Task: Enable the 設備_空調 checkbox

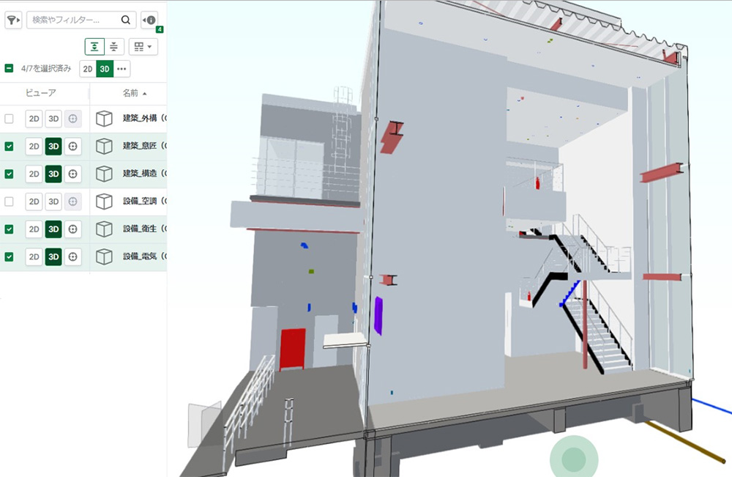Action: 9,201
